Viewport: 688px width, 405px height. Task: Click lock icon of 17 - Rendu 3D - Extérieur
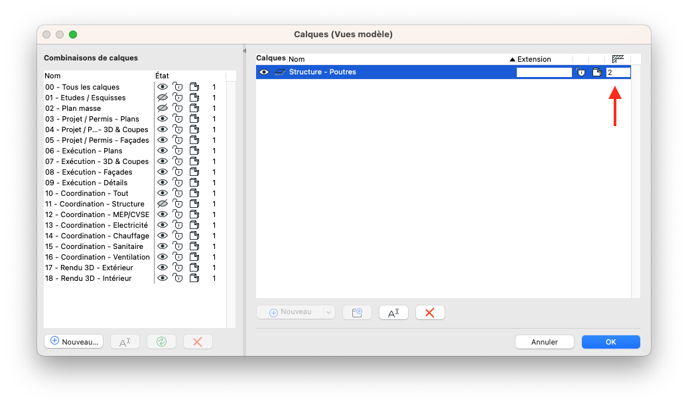point(178,268)
